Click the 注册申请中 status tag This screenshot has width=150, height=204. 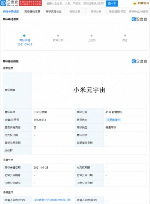pos(113,120)
